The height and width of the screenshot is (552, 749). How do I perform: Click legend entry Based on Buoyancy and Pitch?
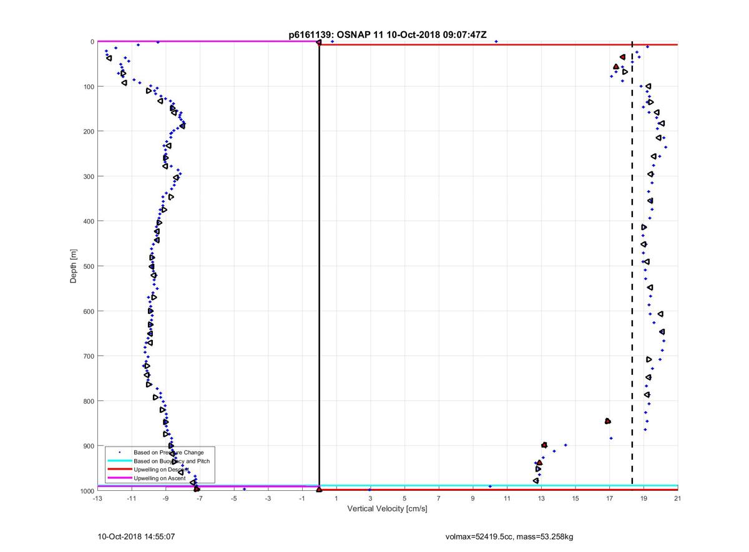tap(172, 461)
